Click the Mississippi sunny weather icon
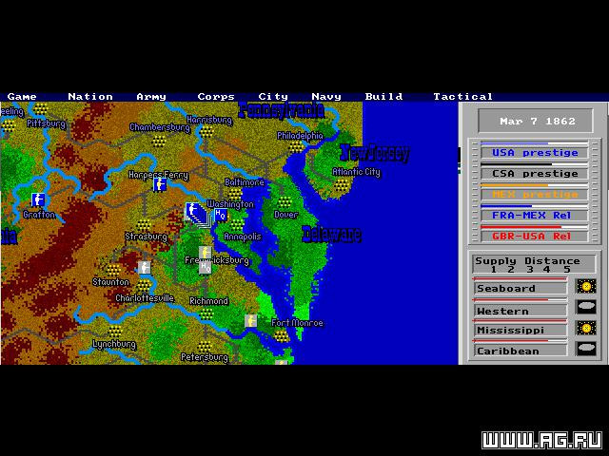 [586, 328]
